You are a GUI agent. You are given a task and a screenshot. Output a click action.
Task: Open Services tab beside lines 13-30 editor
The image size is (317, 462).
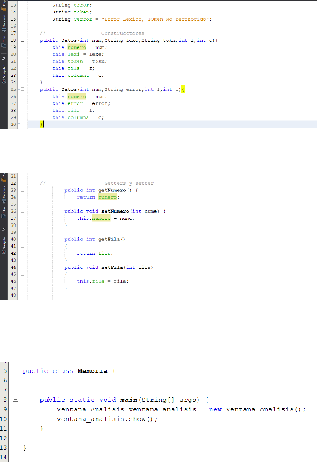[4, 23]
